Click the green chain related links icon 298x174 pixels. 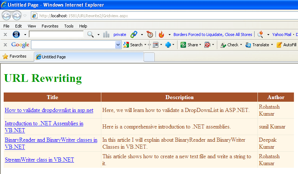point(134,35)
